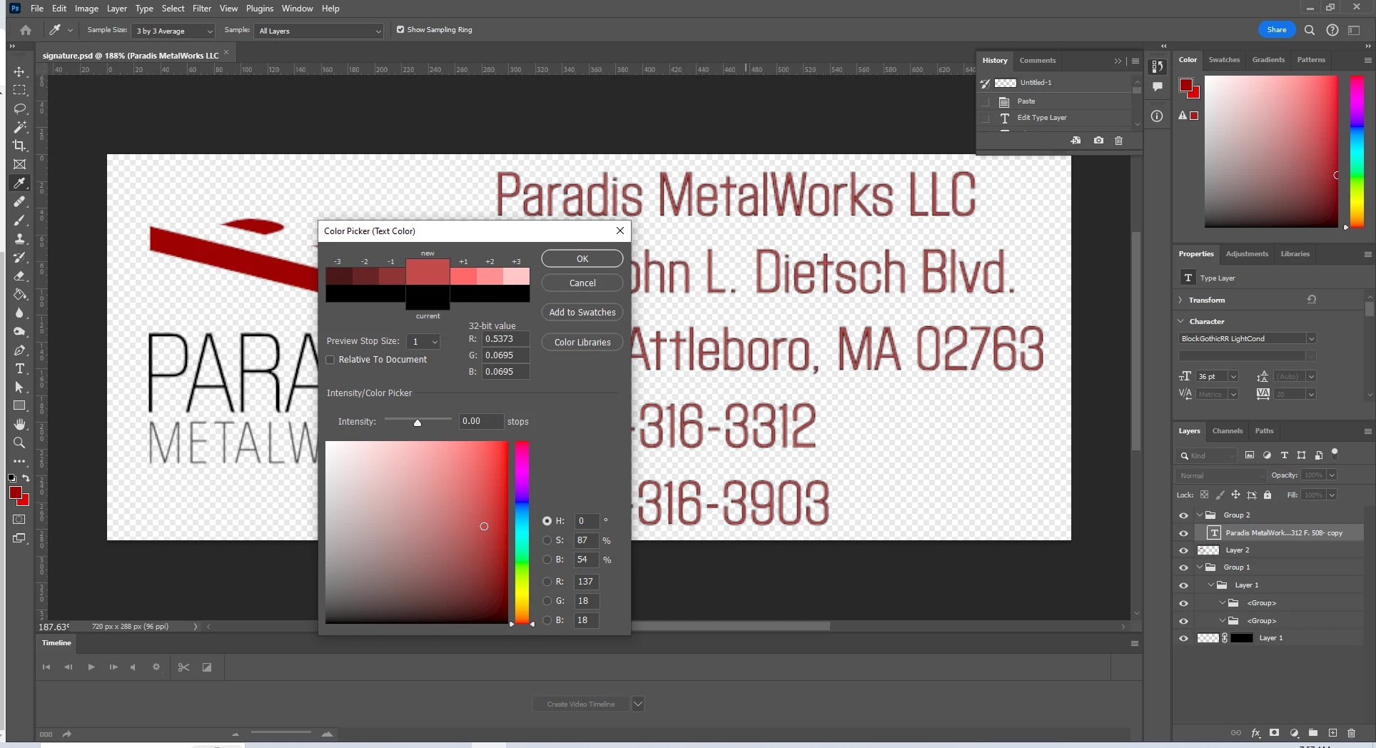The image size is (1376, 748).
Task: Click the Home icon in options bar
Action: point(26,30)
